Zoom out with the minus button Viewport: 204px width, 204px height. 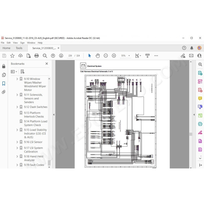coord(105,56)
